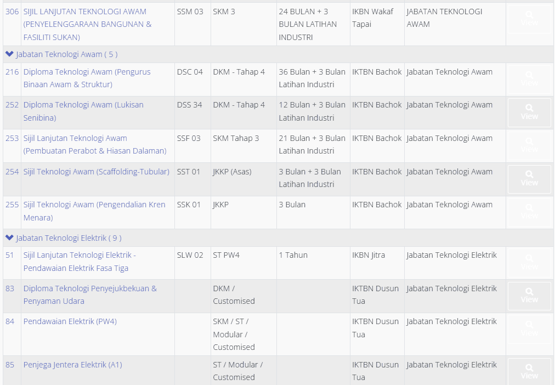View details of Pendawaian Elektrik (PW4) row
This screenshot has width=555, height=385.
(x=529, y=329)
